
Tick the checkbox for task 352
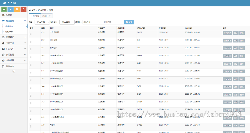[31, 42]
